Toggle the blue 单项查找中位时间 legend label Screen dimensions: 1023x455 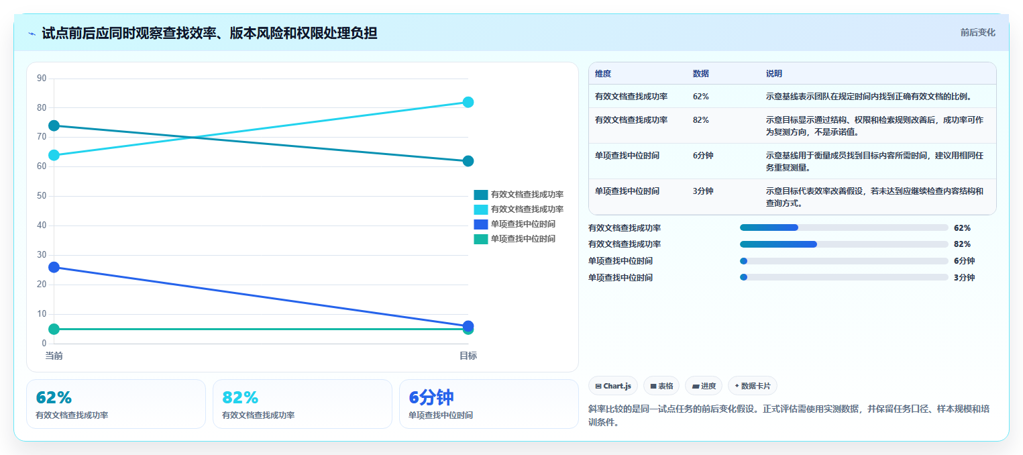pyautogui.click(x=523, y=224)
